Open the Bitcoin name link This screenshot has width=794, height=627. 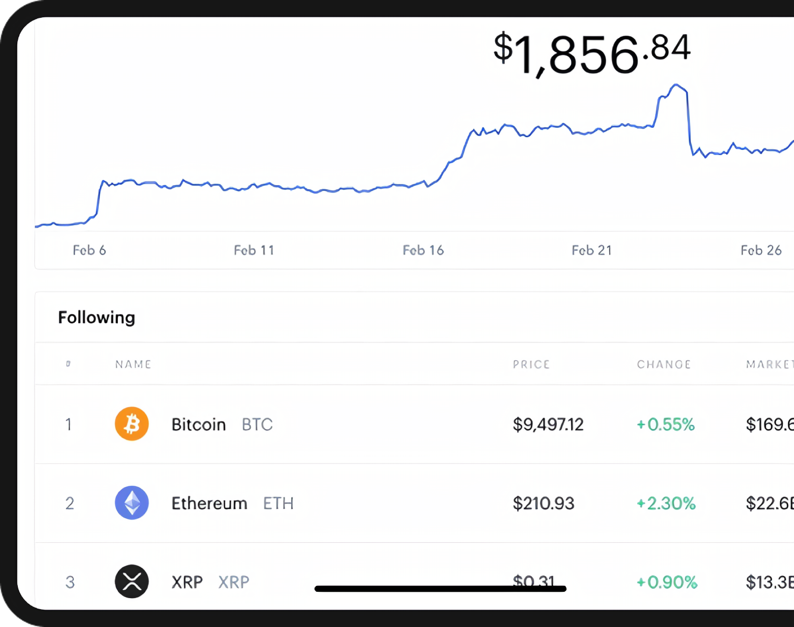click(x=198, y=424)
